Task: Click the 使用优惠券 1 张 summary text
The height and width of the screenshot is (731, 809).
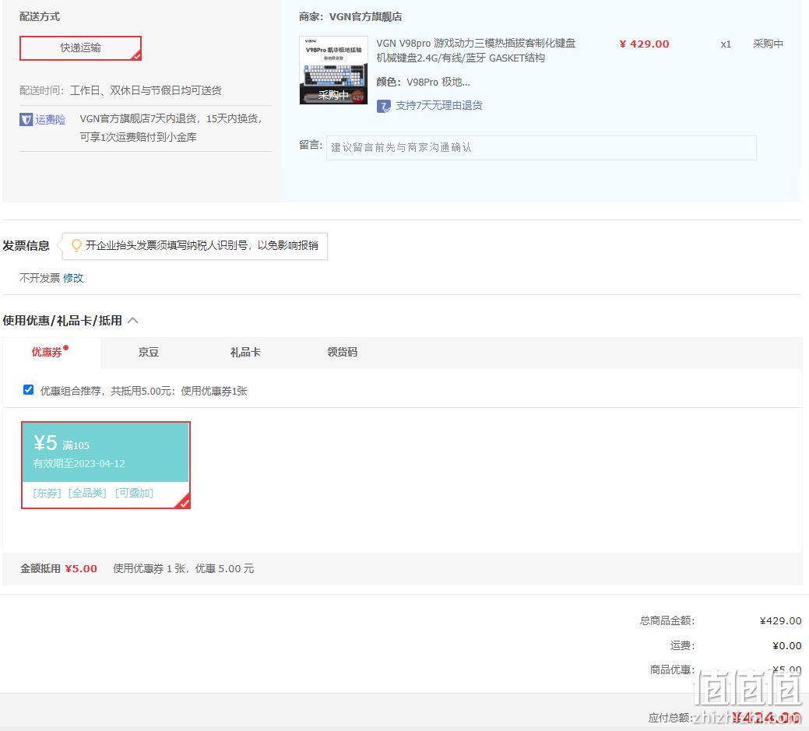Action: 183,568
